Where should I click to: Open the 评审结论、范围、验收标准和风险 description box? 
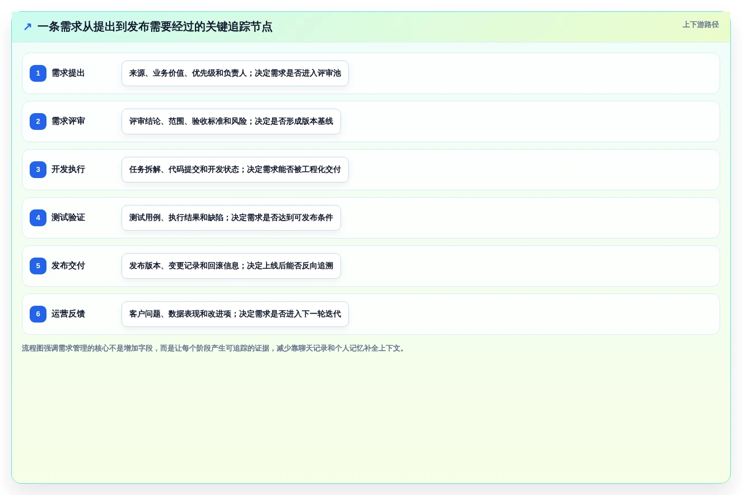click(231, 122)
